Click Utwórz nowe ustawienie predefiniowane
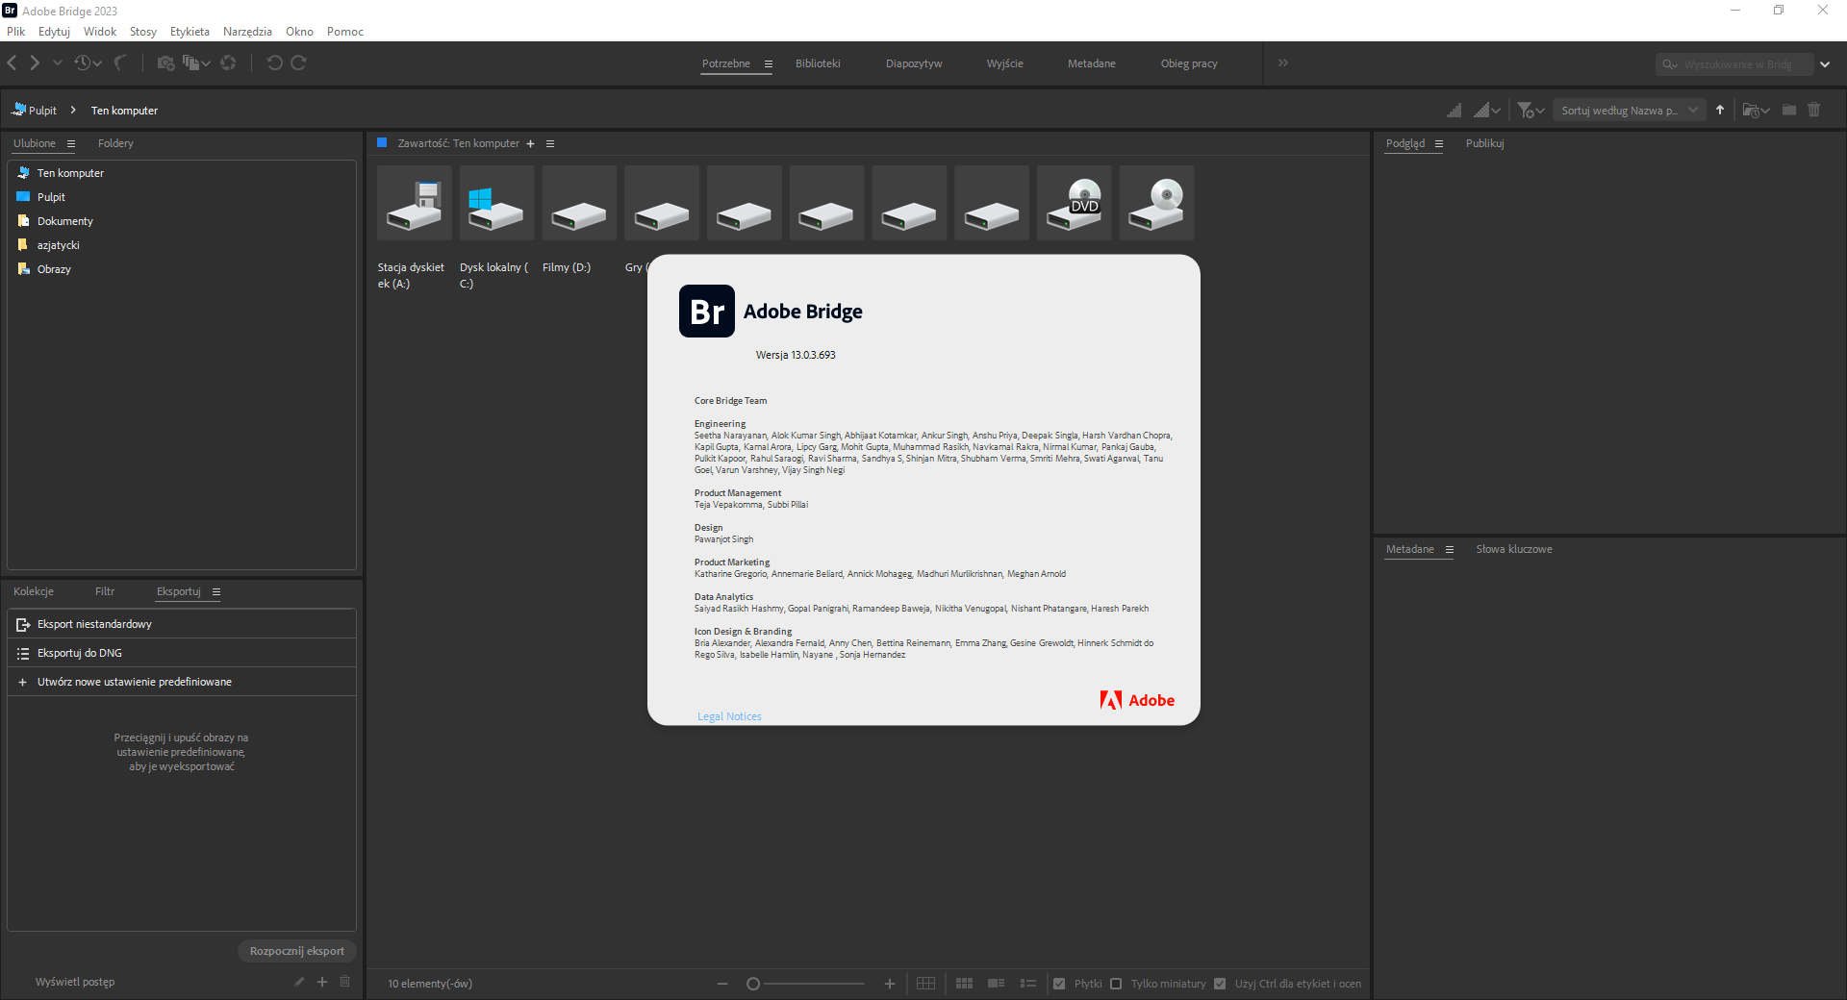The height and width of the screenshot is (1000, 1847). 182,682
